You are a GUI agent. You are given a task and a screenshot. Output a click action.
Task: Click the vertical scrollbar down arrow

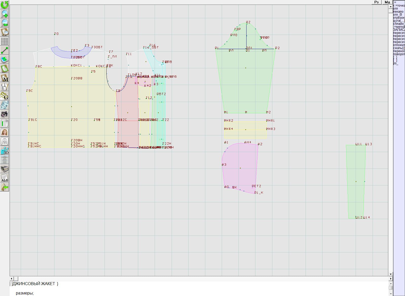pyautogui.click(x=391, y=274)
